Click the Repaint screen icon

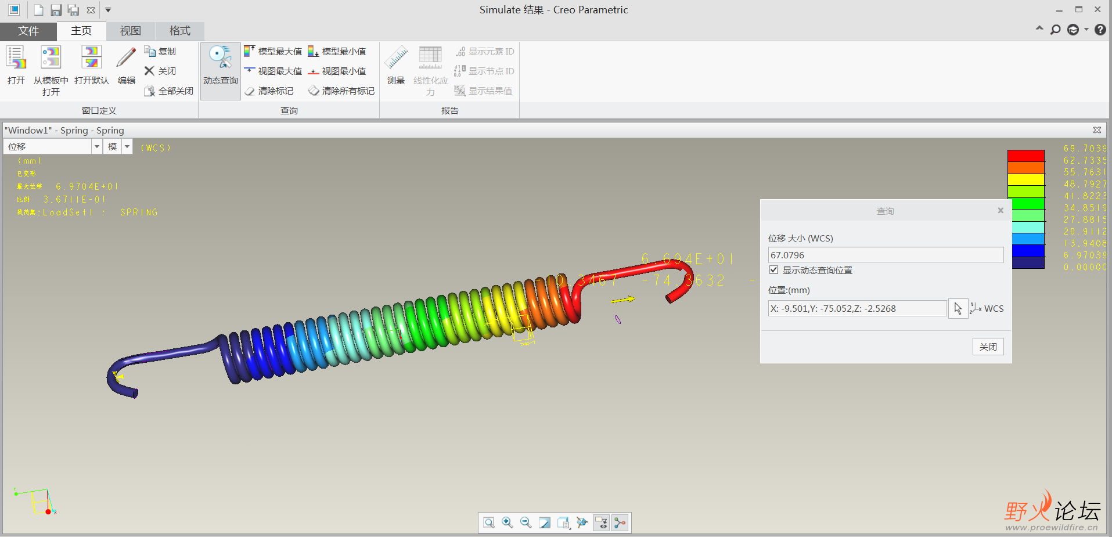(545, 522)
